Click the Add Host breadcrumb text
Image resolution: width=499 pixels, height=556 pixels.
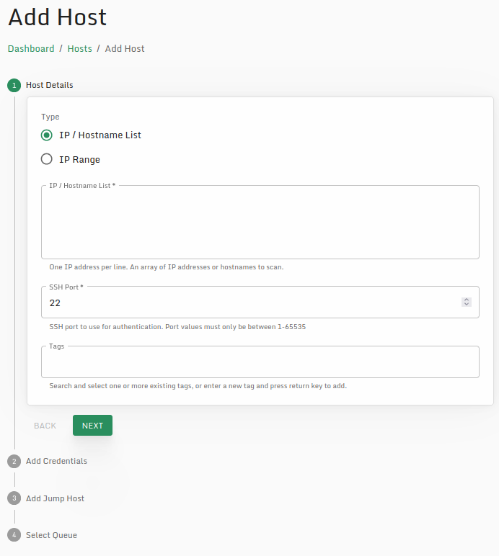click(125, 48)
